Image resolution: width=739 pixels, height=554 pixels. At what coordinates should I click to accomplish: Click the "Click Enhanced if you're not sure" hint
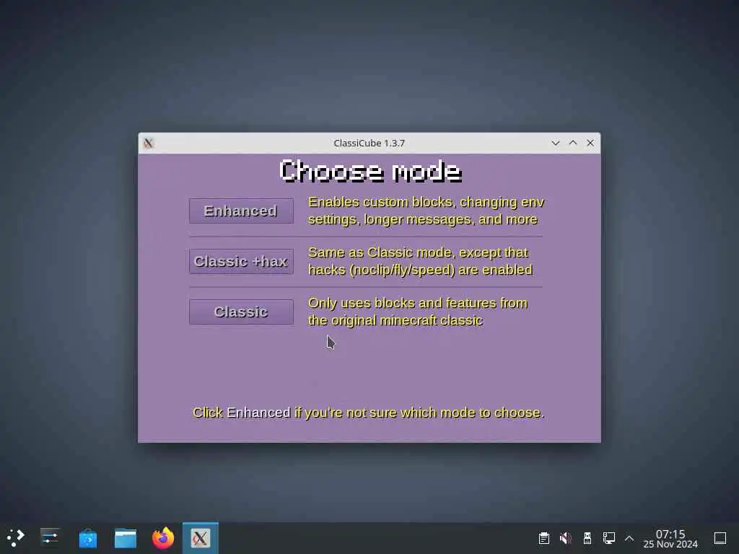coord(369,413)
